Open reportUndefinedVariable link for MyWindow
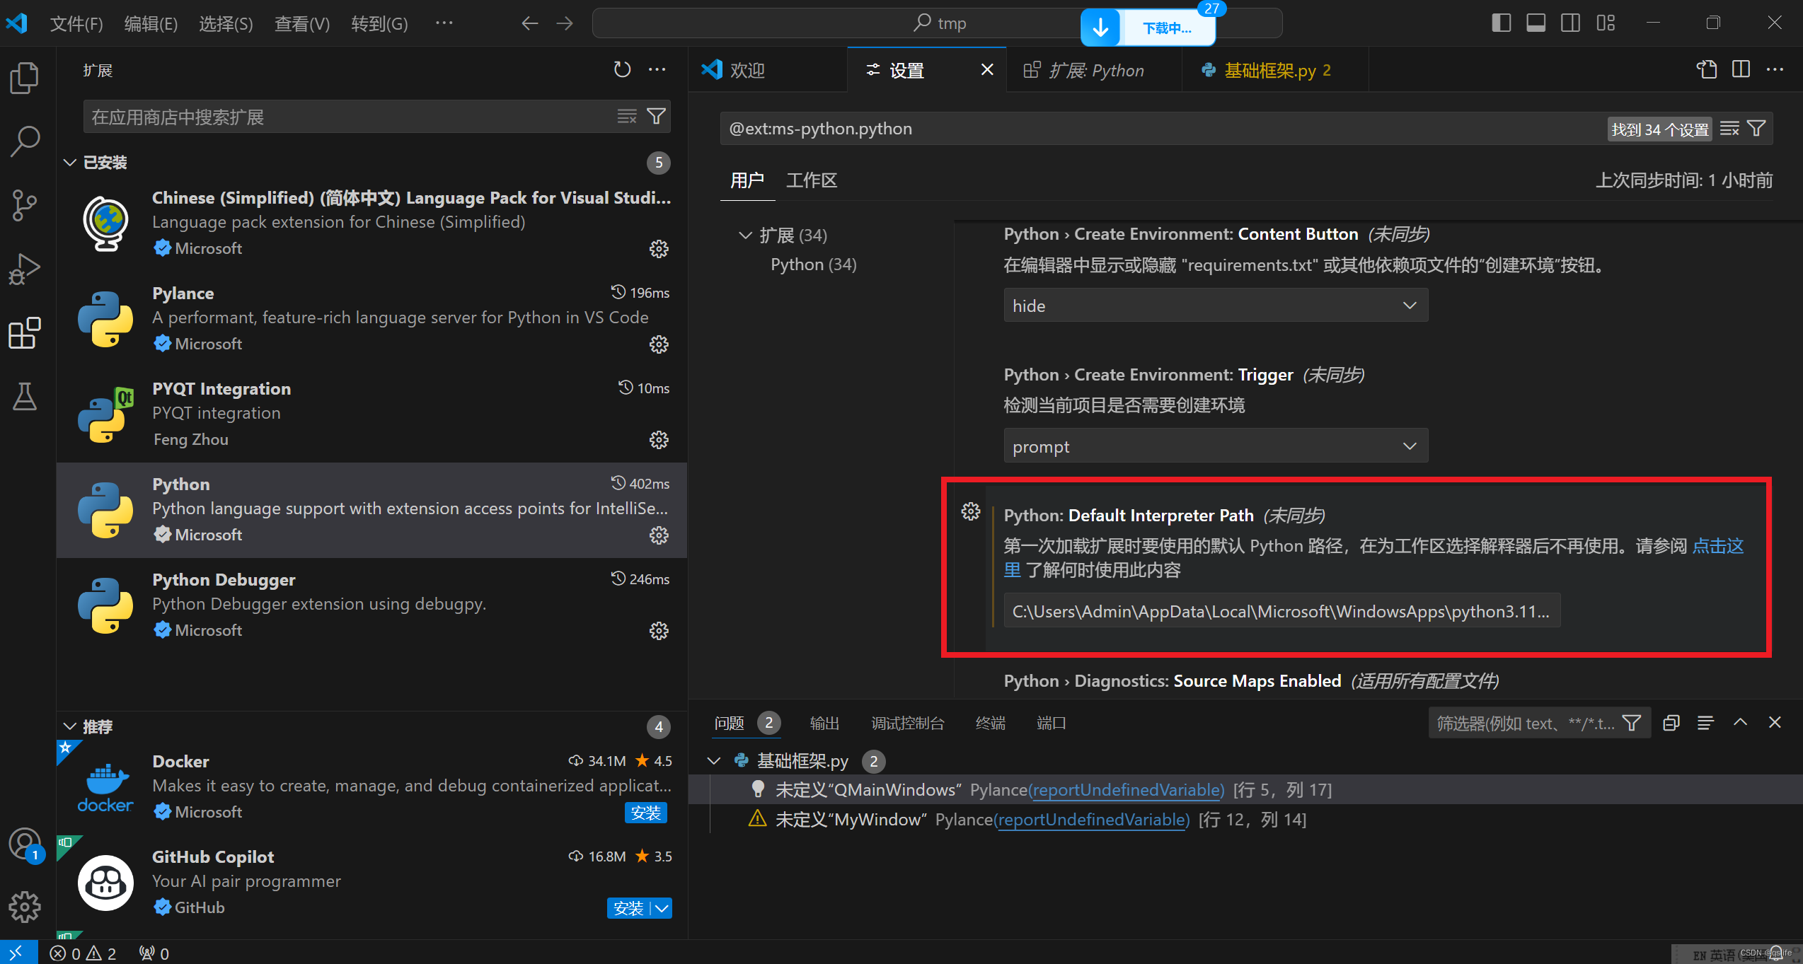 (x=1092, y=820)
